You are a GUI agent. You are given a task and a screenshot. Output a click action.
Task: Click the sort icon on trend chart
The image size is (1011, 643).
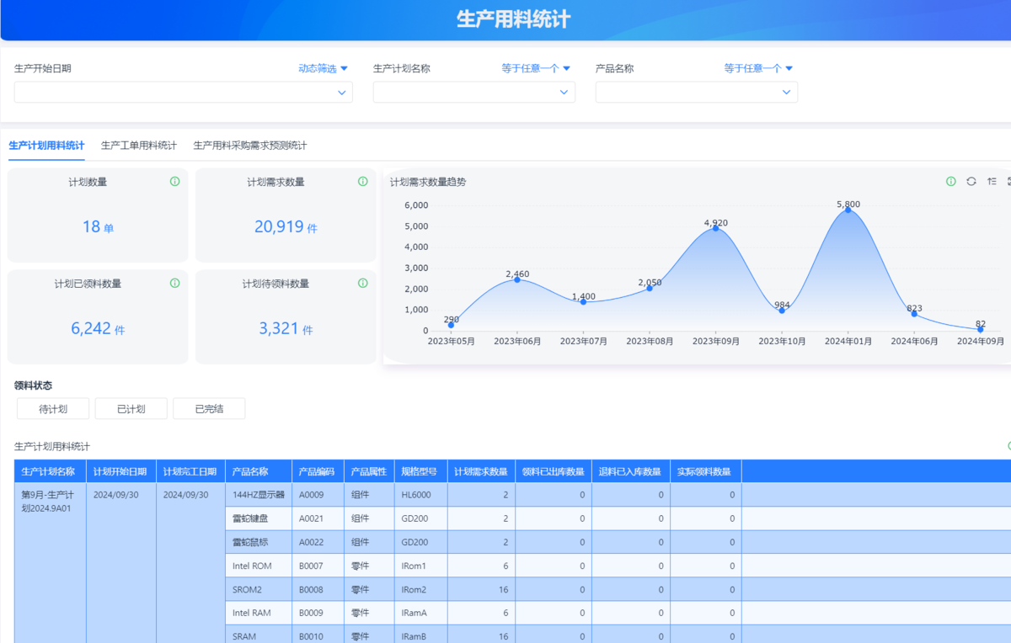tap(992, 182)
